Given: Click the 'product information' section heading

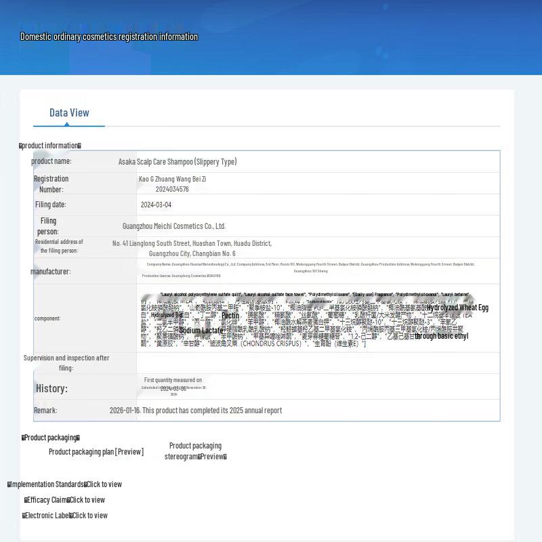Looking at the screenshot, I should coord(50,146).
